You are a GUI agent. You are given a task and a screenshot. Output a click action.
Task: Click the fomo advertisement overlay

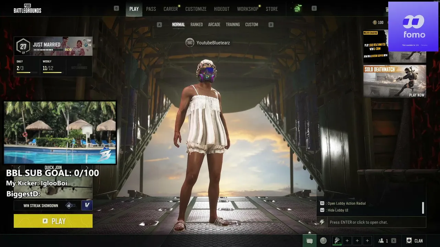[x=413, y=26]
